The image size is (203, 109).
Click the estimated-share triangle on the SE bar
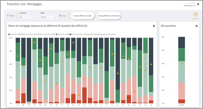145,70
